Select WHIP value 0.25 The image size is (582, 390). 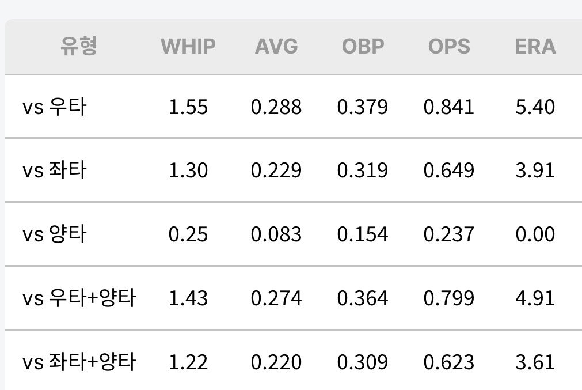point(188,234)
